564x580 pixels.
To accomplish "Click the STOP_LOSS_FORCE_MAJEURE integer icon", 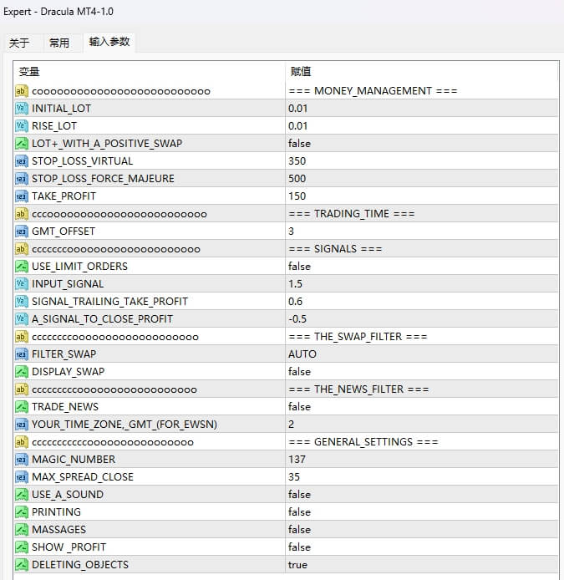I will [x=22, y=179].
